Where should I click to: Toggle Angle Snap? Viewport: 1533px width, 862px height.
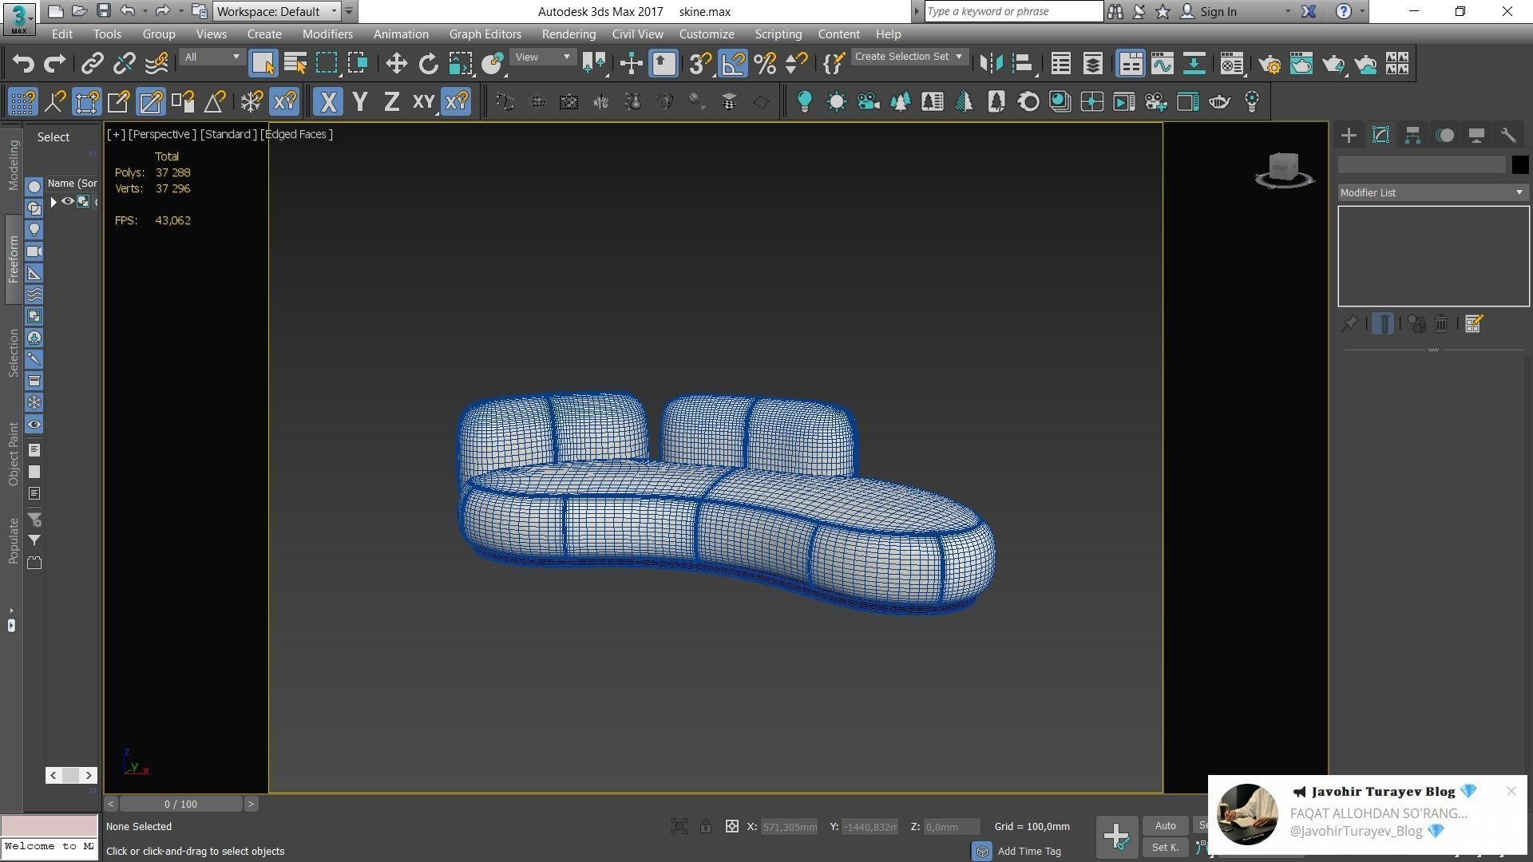coord(733,63)
